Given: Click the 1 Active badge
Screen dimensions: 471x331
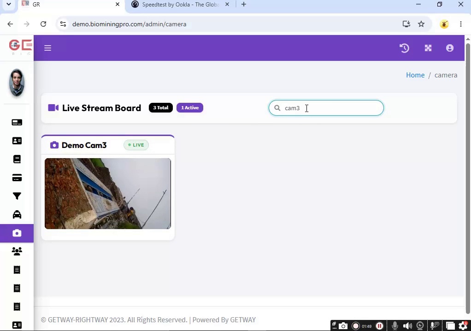Looking at the screenshot, I should tap(190, 108).
